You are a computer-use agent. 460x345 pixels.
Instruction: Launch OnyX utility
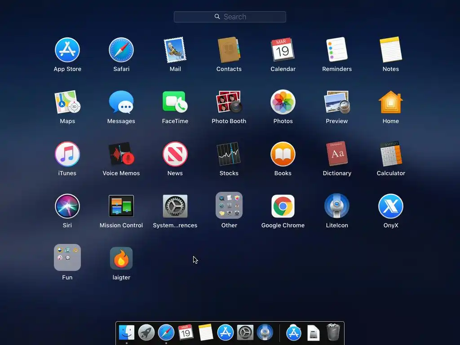(391, 206)
